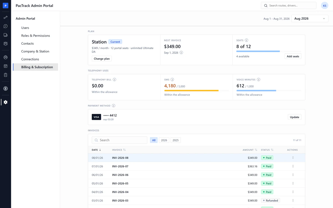Open actions menu for INV-2026-04
This screenshot has width=333, height=208.
point(293,192)
